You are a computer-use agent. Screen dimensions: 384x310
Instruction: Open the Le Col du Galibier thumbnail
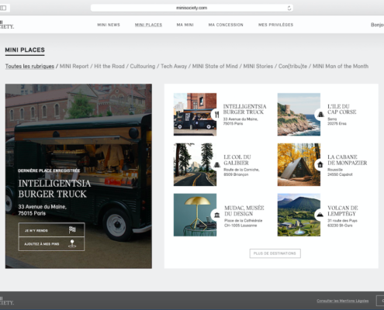(195, 164)
